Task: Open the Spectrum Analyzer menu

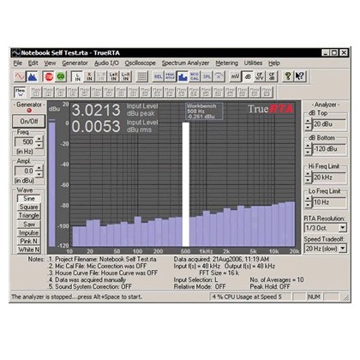Action: tap(185, 63)
